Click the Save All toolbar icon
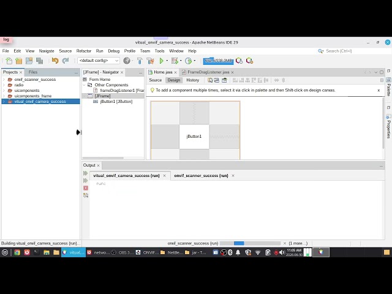 click(x=39, y=61)
